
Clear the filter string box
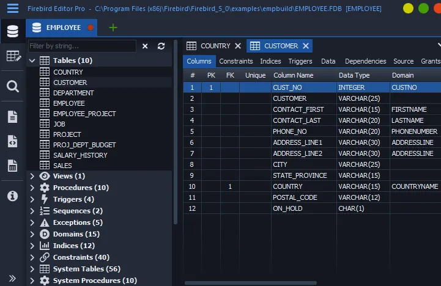(145, 46)
